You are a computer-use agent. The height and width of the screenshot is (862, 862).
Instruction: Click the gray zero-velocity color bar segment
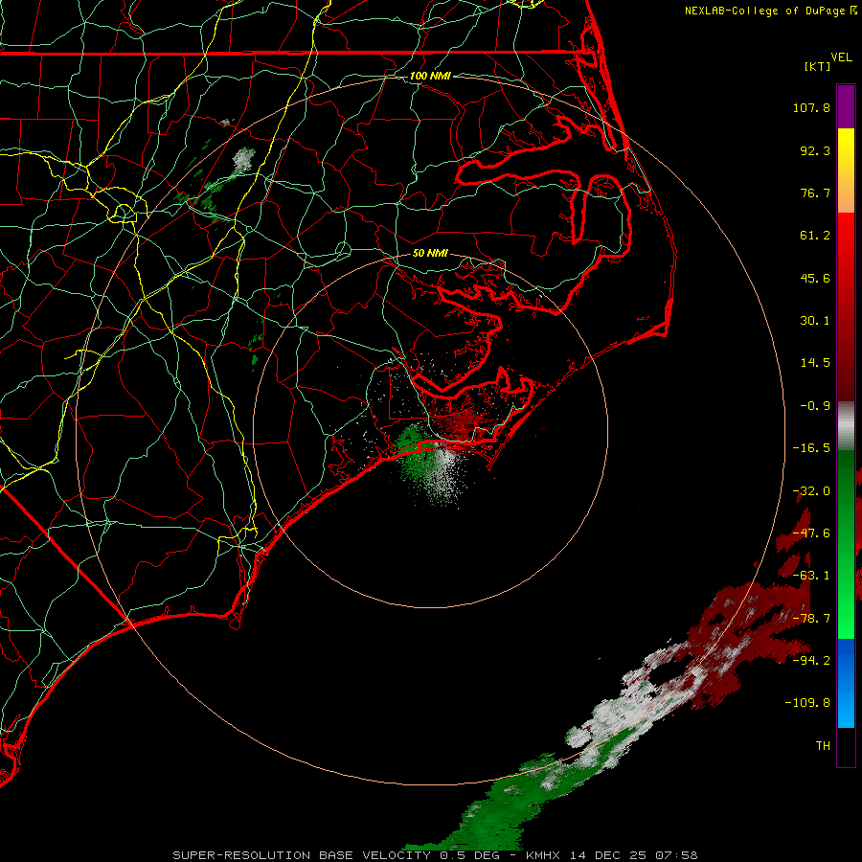point(846,426)
